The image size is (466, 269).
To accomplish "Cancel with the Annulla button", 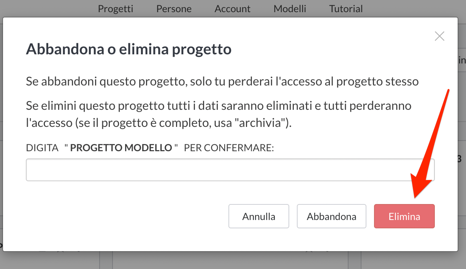I will pos(258,217).
